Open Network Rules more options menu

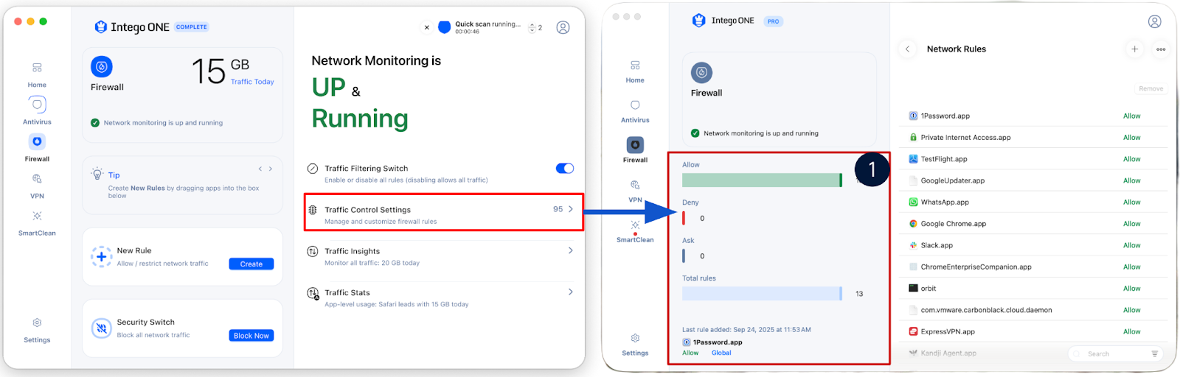(1161, 49)
